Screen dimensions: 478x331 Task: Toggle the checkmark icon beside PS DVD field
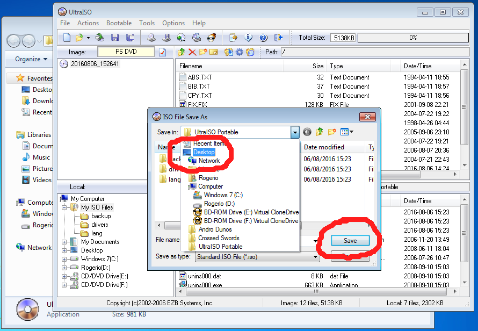pyautogui.click(x=163, y=52)
